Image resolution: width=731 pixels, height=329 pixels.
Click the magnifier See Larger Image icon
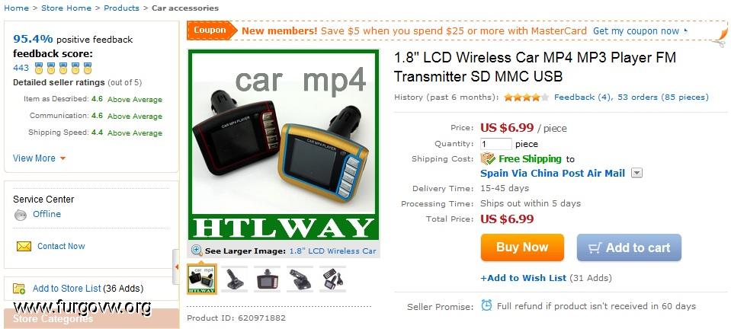pyautogui.click(x=197, y=251)
